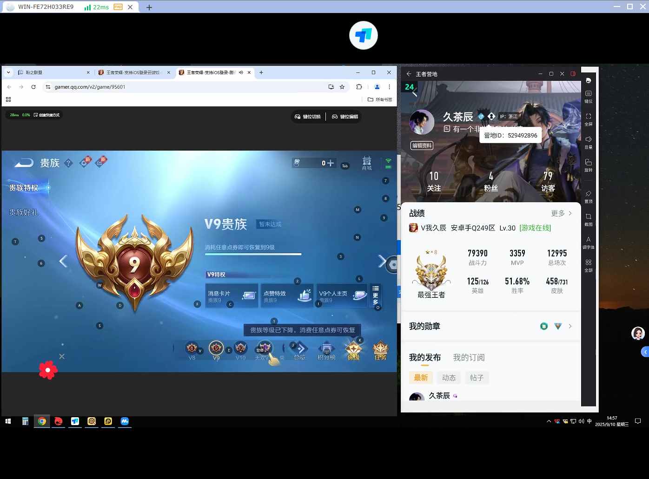
Task: Select 贵族特权 side tab
Action: (24, 188)
